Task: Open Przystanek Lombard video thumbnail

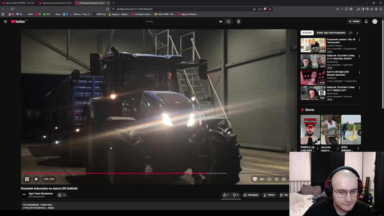Action: 313,45
